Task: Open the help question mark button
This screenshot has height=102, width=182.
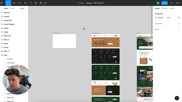Action: pyautogui.click(x=177, y=98)
